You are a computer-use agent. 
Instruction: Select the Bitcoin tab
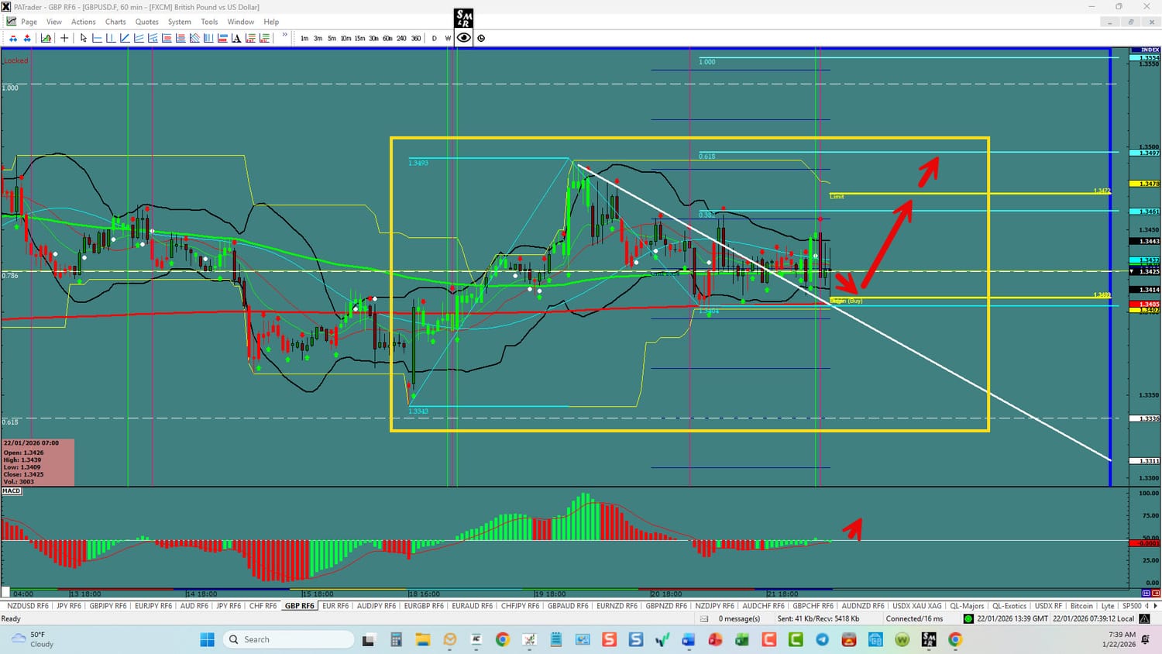point(1081,606)
